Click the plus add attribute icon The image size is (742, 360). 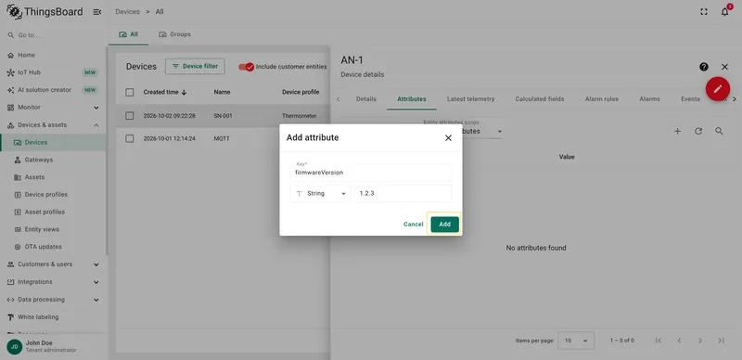tap(677, 131)
